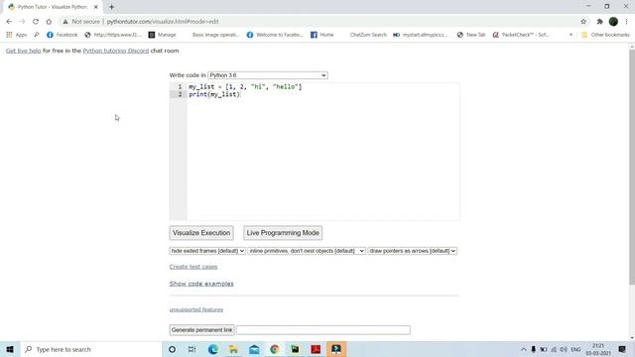Close the Python Tutor tab
Viewport: 635px width, 357px height.
pyautogui.click(x=96, y=7)
